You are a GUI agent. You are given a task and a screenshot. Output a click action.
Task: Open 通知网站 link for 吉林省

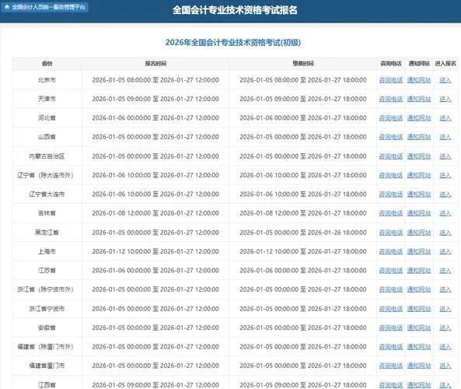419,213
